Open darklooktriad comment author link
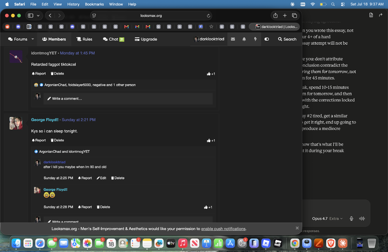This screenshot has height=252, width=388. coord(54,162)
